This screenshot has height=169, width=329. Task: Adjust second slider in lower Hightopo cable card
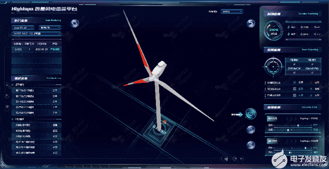[293, 152]
